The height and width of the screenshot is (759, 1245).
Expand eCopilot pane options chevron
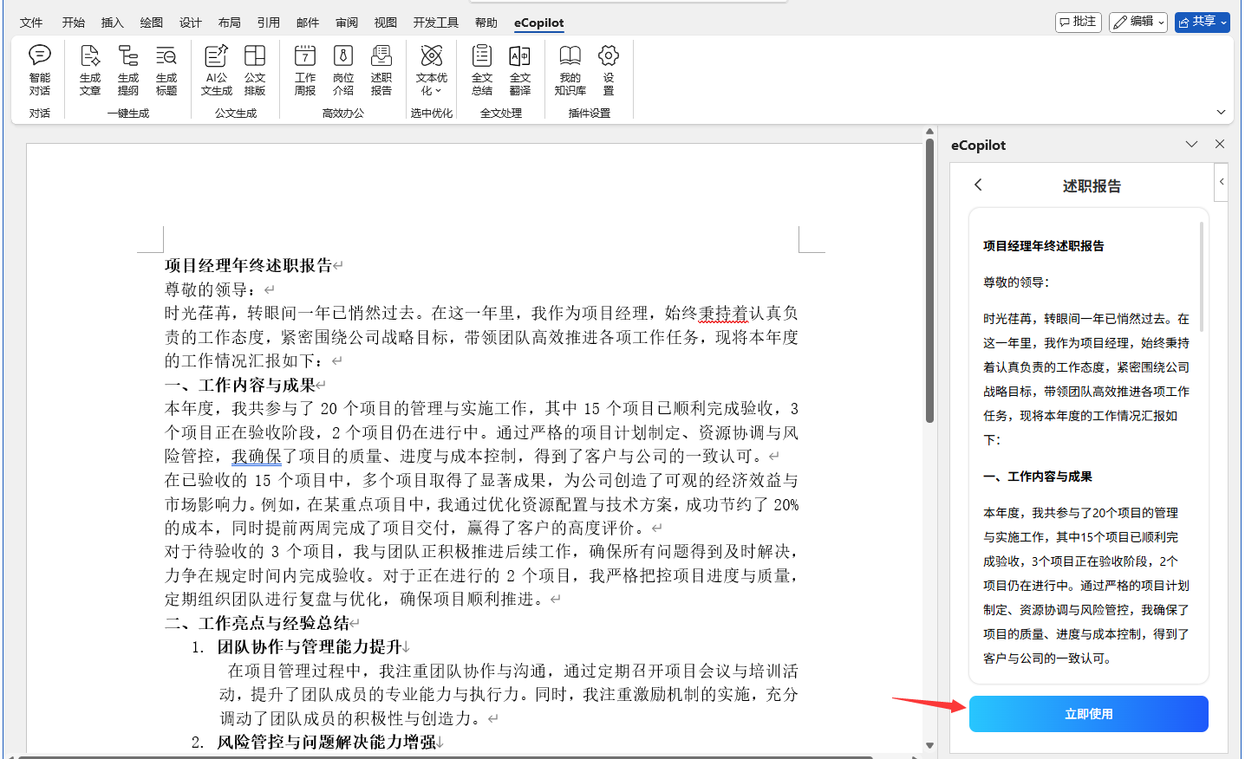tap(1191, 145)
